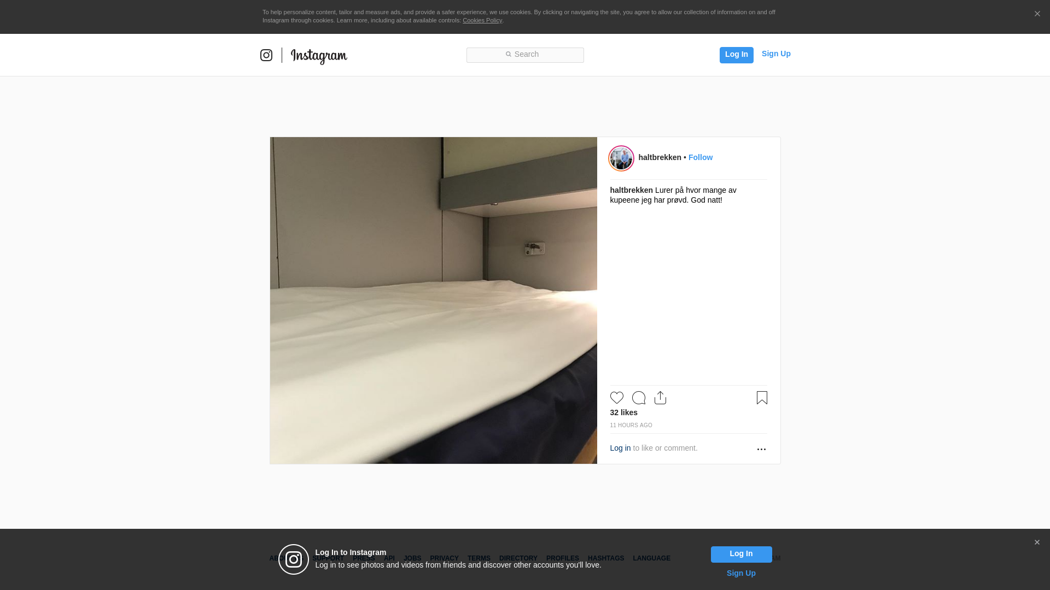The width and height of the screenshot is (1050, 590).
Task: Click the bed photo in the post
Action: [x=433, y=300]
